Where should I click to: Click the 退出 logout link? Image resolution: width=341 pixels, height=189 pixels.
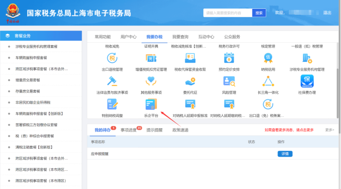coord(327,13)
